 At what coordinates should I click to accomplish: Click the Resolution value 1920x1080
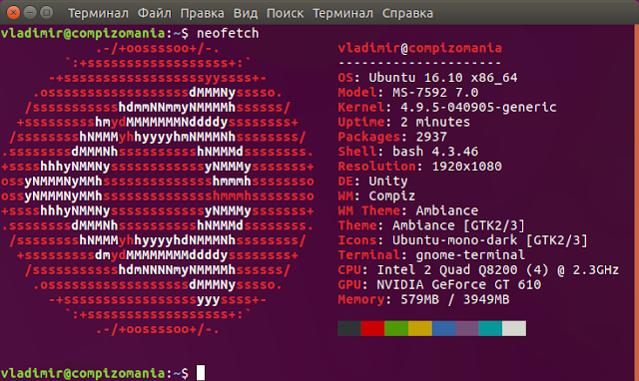[x=467, y=167]
